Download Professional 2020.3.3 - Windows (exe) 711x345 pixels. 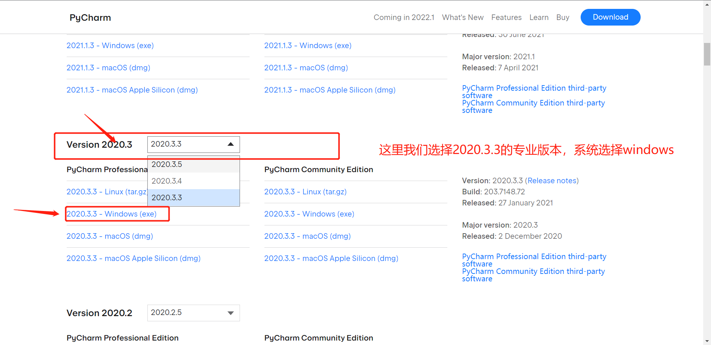coord(111,214)
